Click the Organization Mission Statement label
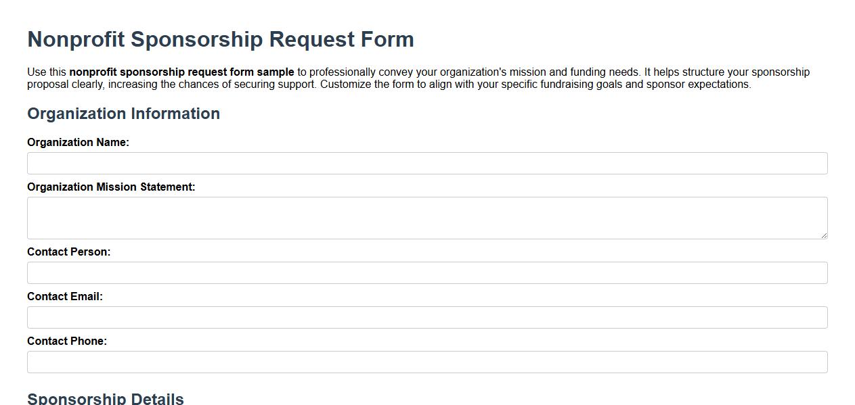The width and height of the screenshot is (855, 405). (110, 187)
